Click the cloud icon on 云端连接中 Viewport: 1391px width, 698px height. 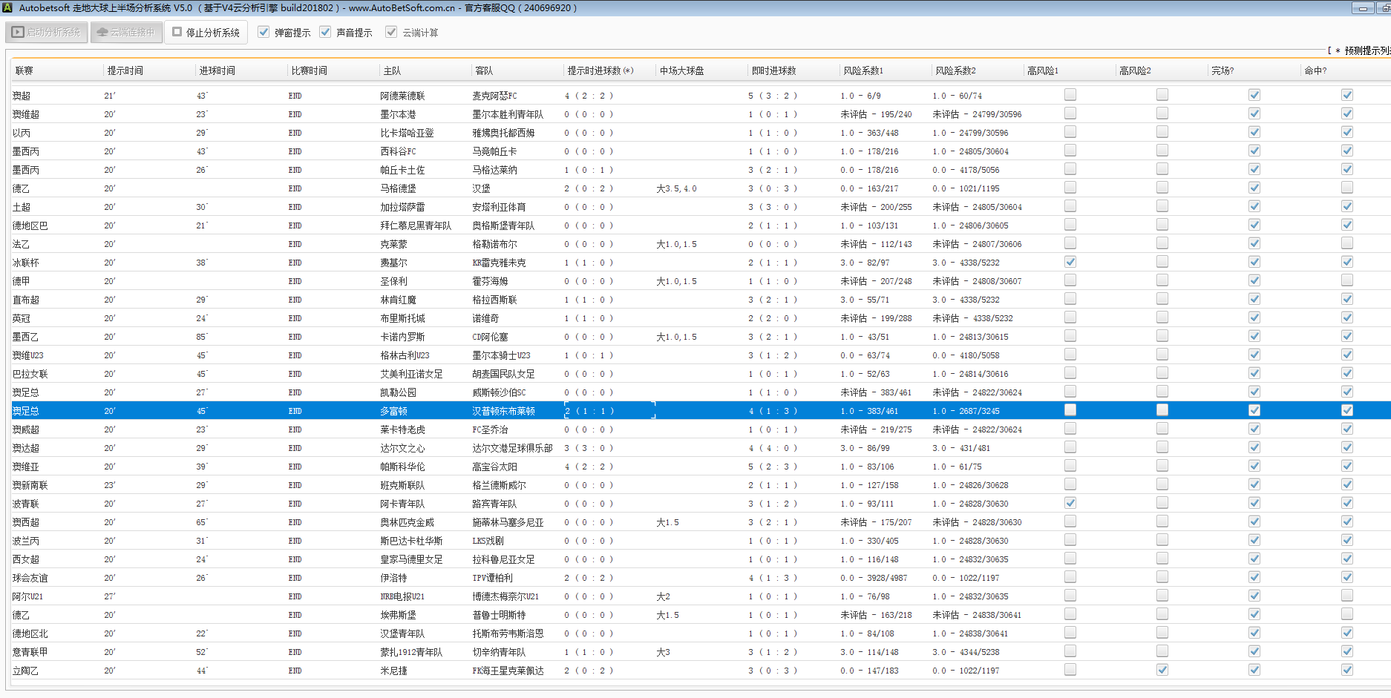click(x=102, y=33)
